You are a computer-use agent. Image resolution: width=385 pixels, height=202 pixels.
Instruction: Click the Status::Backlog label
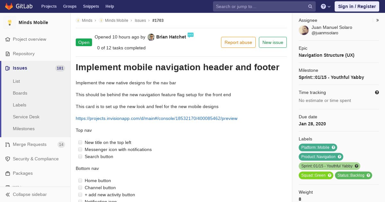pyautogui.click(x=351, y=175)
